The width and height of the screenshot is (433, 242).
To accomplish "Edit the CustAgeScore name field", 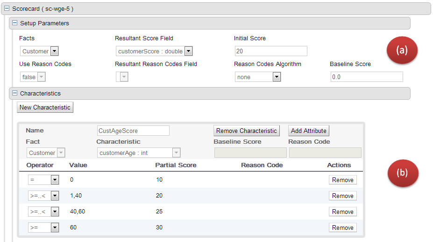I will (x=133, y=131).
